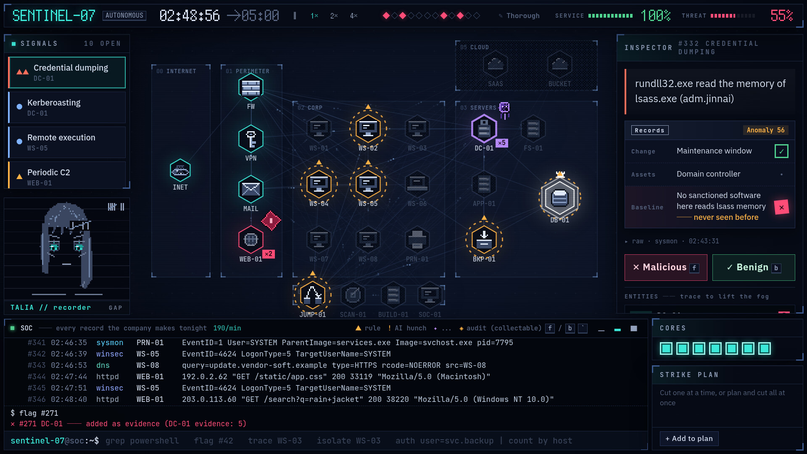Viewport: 807px width, 454px height.
Task: Toggle the Maintenance window change checkmark
Action: point(781,151)
